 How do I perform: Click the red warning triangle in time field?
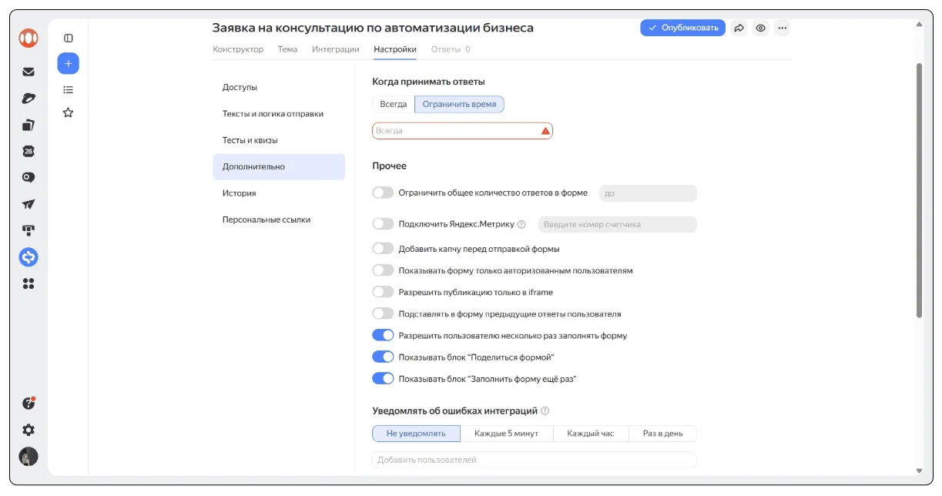(x=545, y=131)
